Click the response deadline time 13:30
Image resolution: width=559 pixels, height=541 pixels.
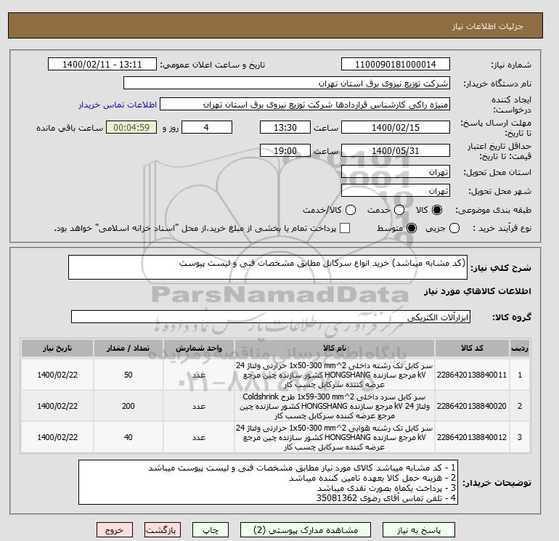(x=285, y=127)
